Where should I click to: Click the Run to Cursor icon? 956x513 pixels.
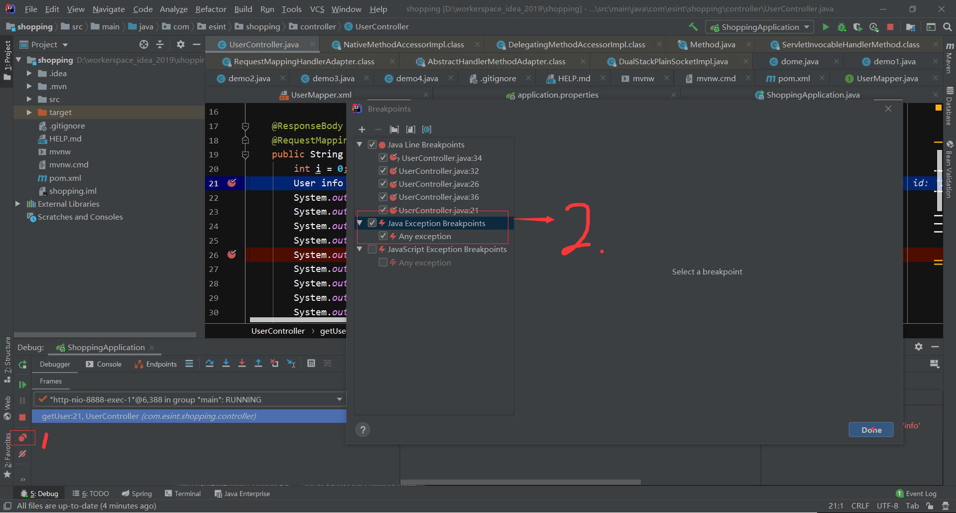(291, 364)
